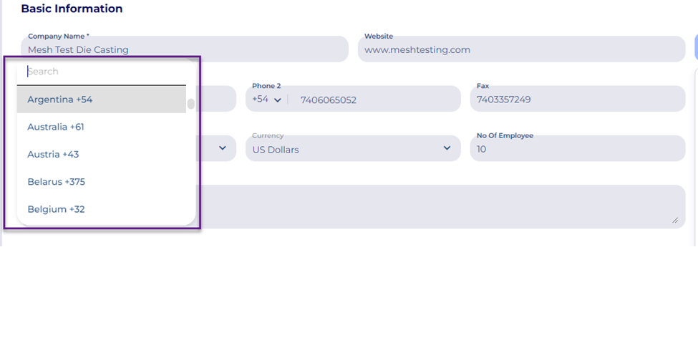
Task: Click the Fax number input field
Action: (x=576, y=100)
